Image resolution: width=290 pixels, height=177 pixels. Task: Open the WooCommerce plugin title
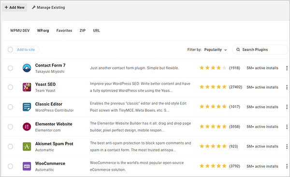click(50, 163)
